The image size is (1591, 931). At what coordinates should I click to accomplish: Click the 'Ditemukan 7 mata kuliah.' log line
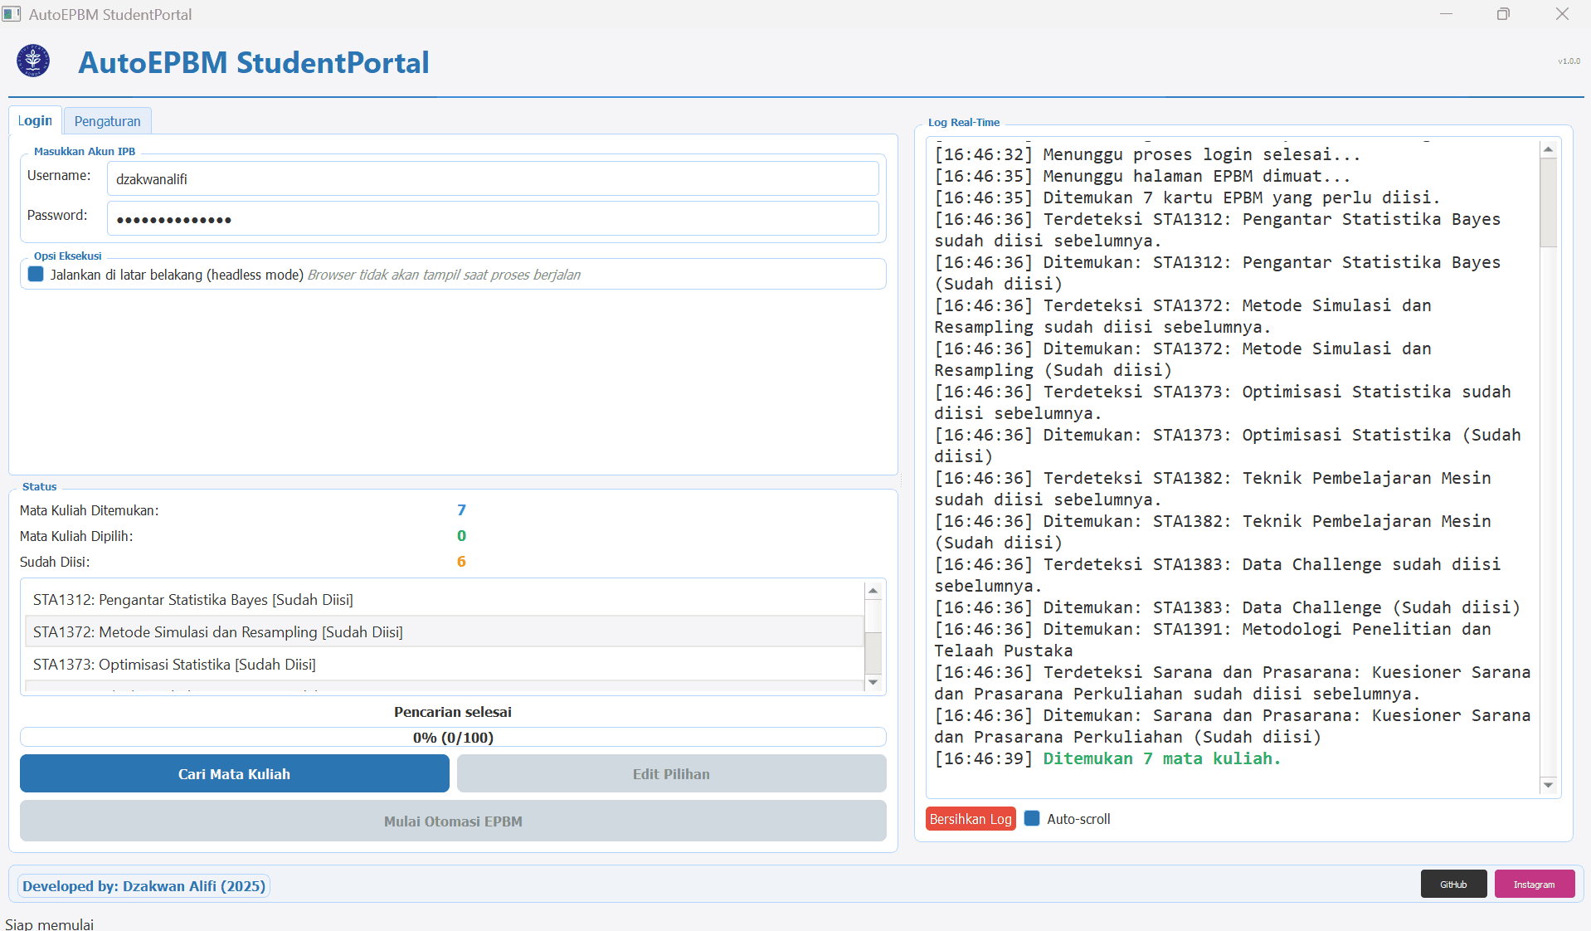[1161, 758]
